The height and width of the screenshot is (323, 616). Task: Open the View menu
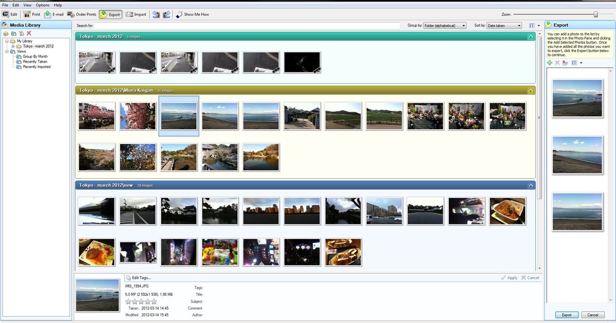point(27,5)
